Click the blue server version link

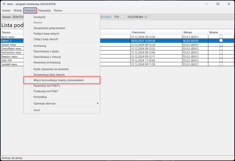pos(106,17)
